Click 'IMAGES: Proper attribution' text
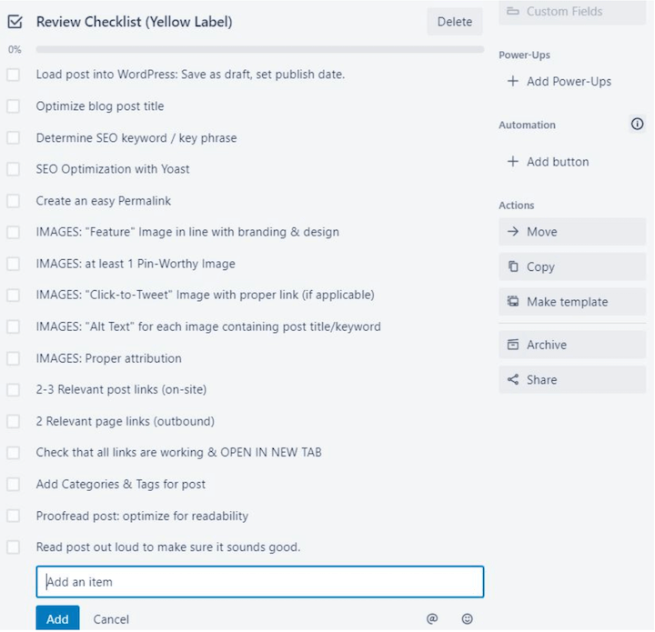This screenshot has width=655, height=632. pos(108,358)
